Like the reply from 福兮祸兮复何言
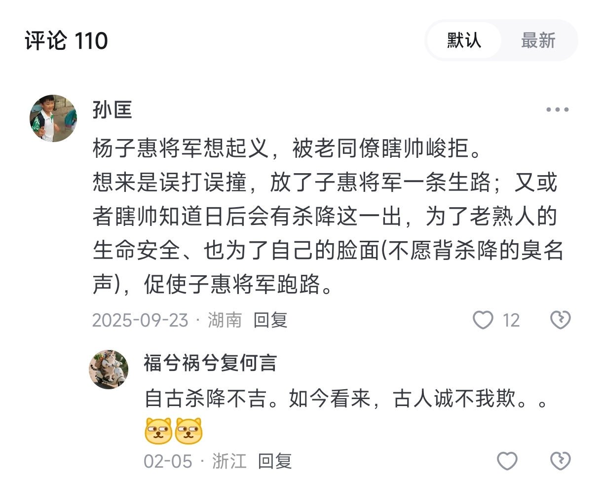This screenshot has width=602, height=481. click(x=507, y=461)
